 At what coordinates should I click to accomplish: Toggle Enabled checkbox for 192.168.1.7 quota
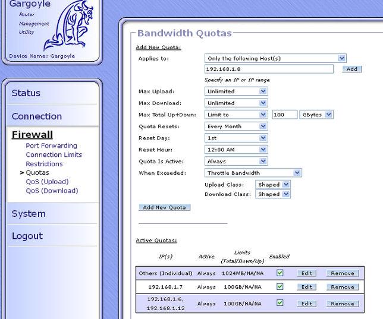[x=280, y=286]
